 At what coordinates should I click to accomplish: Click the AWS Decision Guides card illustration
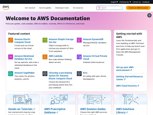[x=94, y=99]
